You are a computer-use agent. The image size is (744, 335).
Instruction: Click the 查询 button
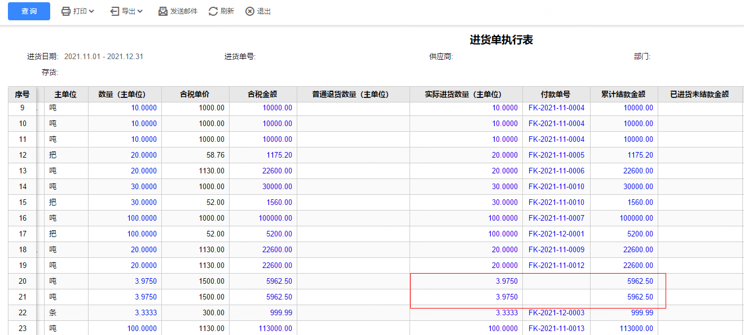[x=29, y=11]
